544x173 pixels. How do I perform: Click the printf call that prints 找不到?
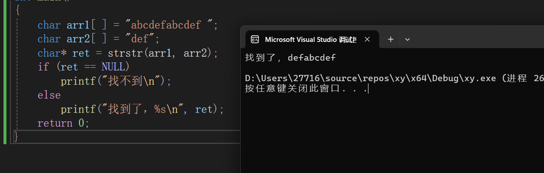116,81
